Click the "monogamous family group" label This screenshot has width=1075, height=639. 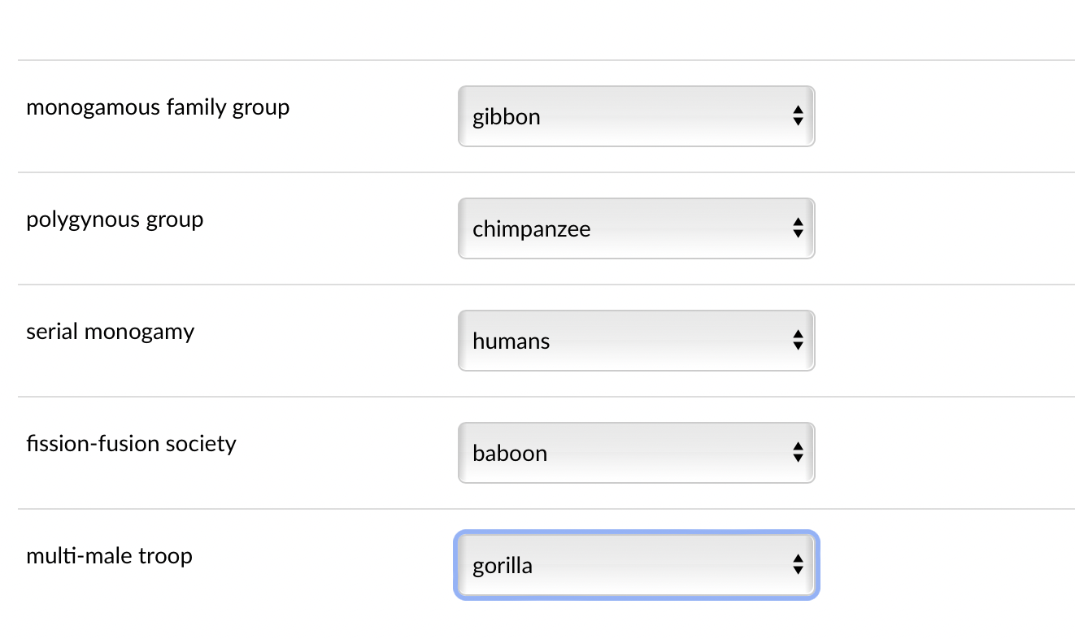coord(158,106)
